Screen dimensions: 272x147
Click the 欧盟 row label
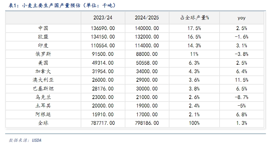coord(43,37)
